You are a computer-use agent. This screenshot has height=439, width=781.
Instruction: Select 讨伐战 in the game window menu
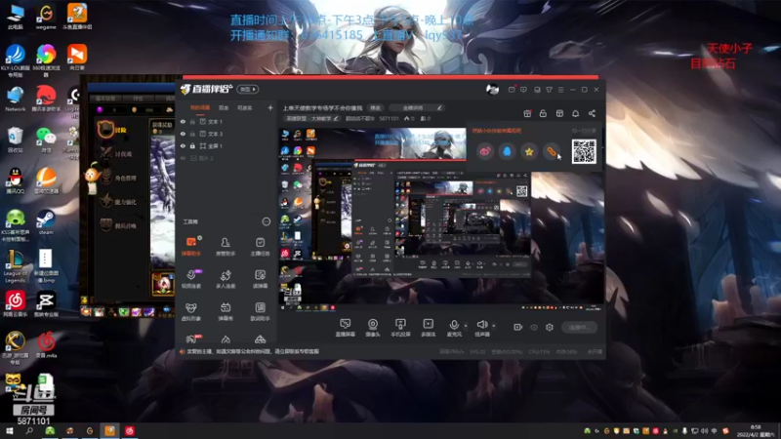click(x=116, y=154)
